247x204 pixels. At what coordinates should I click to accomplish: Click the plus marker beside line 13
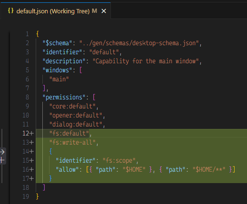[31, 143]
